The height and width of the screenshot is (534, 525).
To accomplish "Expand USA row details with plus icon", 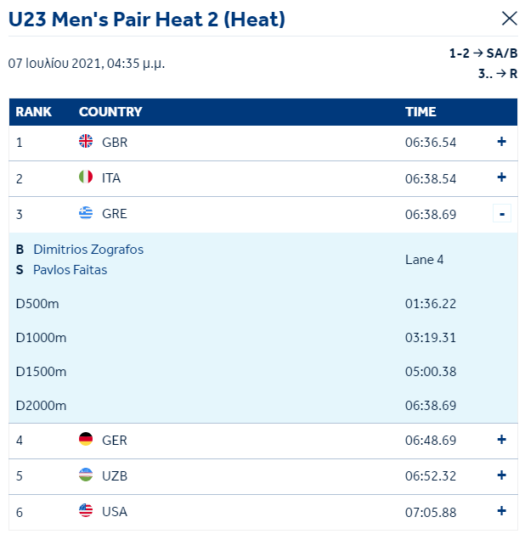I will pyautogui.click(x=501, y=511).
